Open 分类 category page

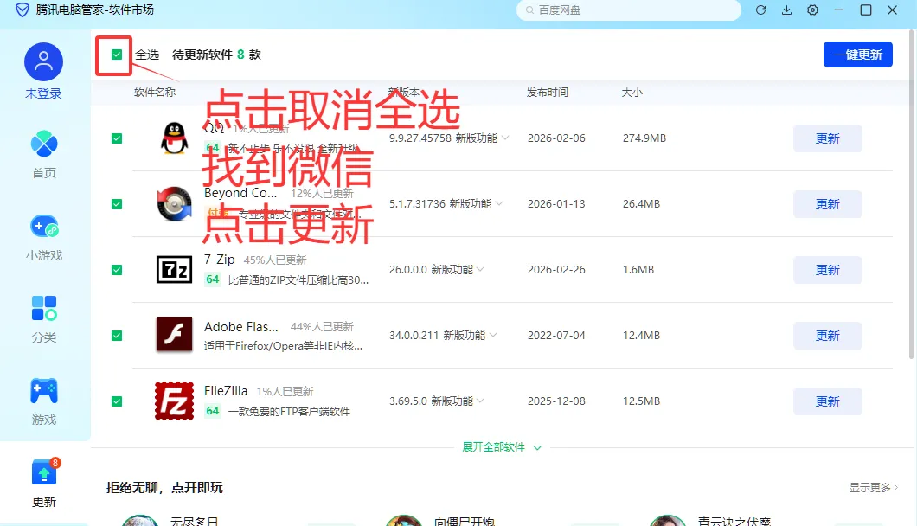tap(44, 319)
